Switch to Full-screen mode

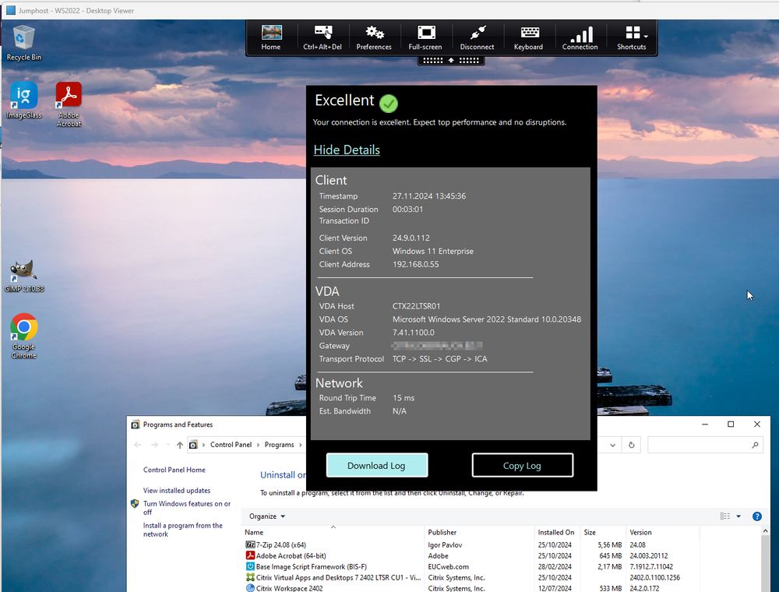pyautogui.click(x=425, y=37)
